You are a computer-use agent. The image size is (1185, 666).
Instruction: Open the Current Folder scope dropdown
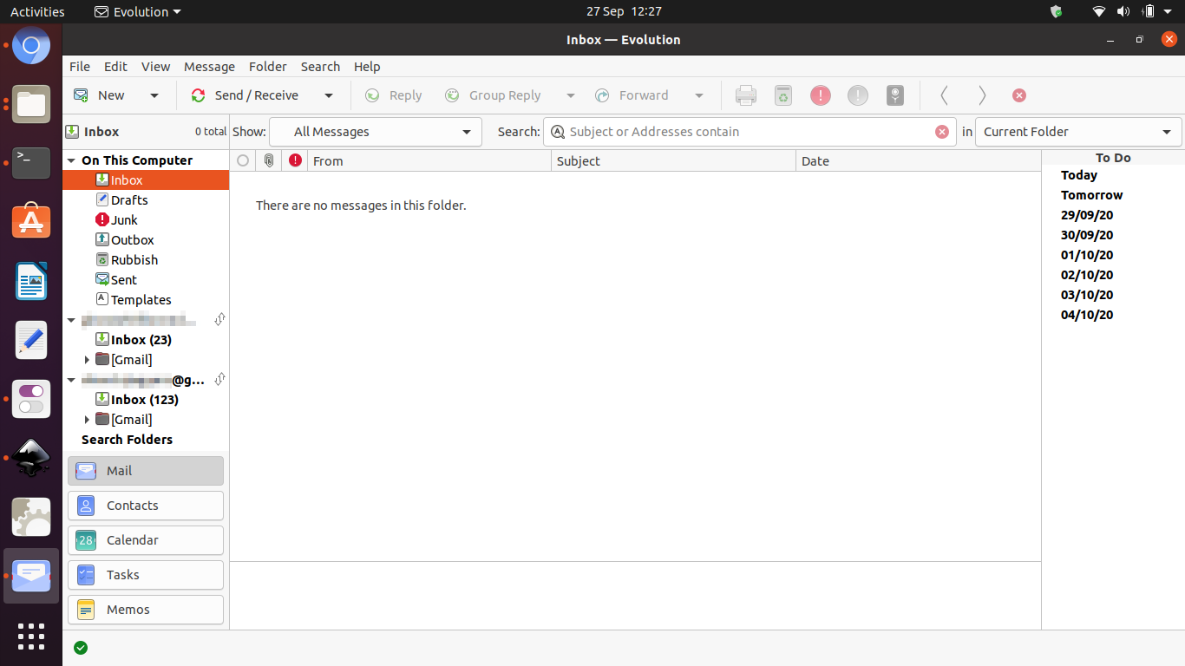(1078, 132)
